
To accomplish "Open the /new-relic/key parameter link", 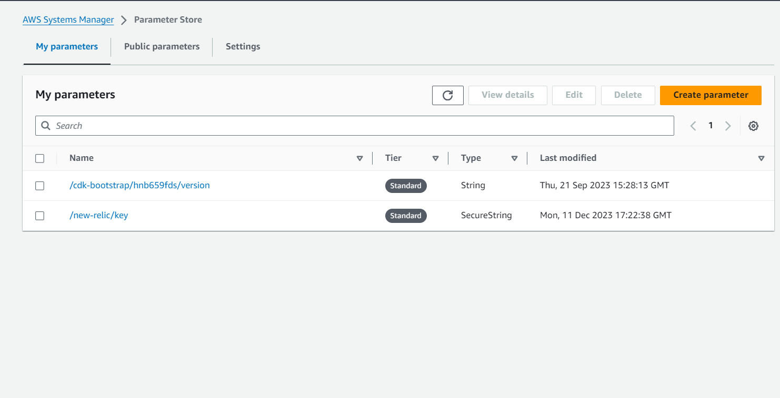I will coord(98,215).
